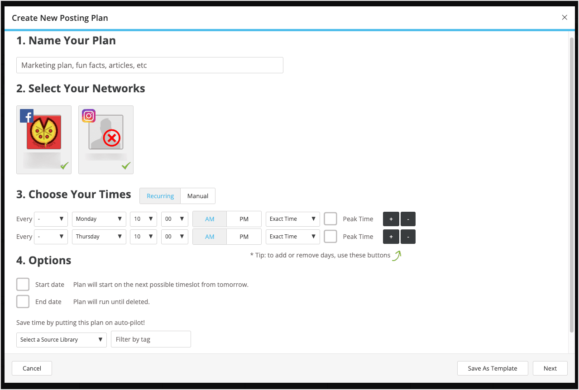Click the Instagram network icon
The width and height of the screenshot is (579, 390).
tap(89, 115)
